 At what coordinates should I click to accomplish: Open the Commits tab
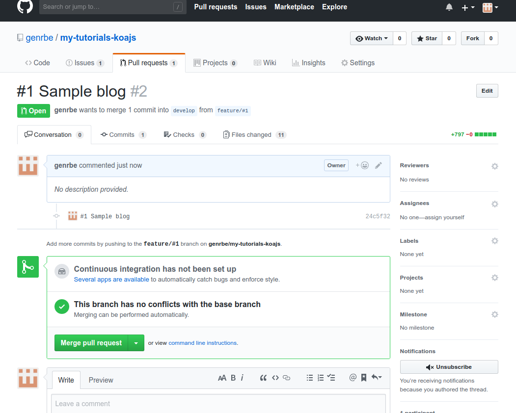(x=123, y=135)
